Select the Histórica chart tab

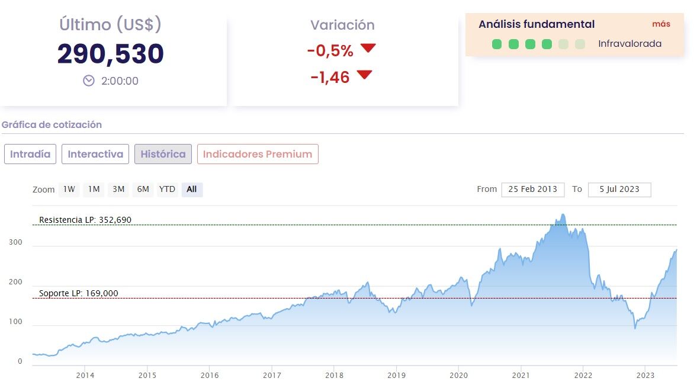163,154
